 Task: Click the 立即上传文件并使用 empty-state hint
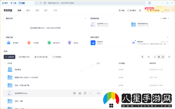point(53,28)
